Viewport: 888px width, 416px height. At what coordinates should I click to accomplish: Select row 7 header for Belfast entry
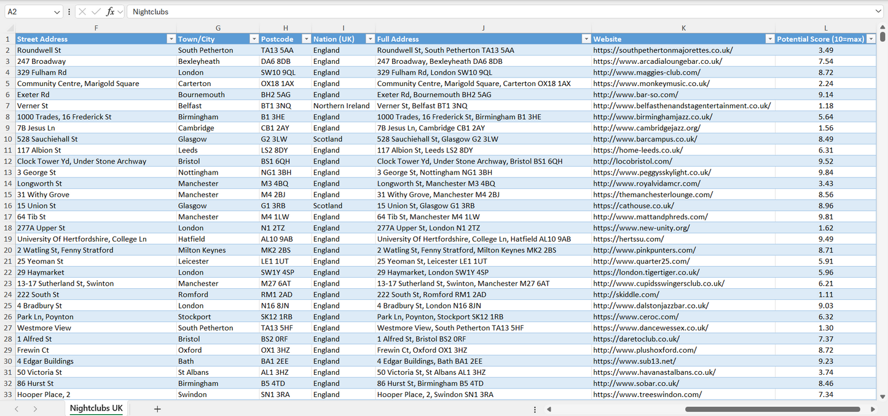coord(9,105)
